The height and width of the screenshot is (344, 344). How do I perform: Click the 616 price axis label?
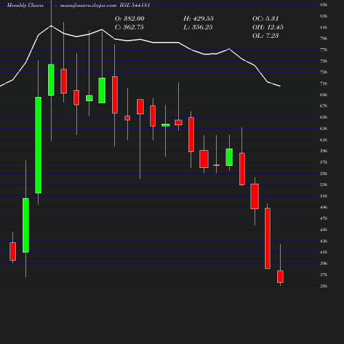(x=323, y=140)
